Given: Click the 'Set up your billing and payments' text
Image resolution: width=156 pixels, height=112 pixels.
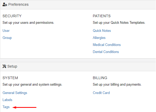Looking at the screenshot, I should [117, 85].
